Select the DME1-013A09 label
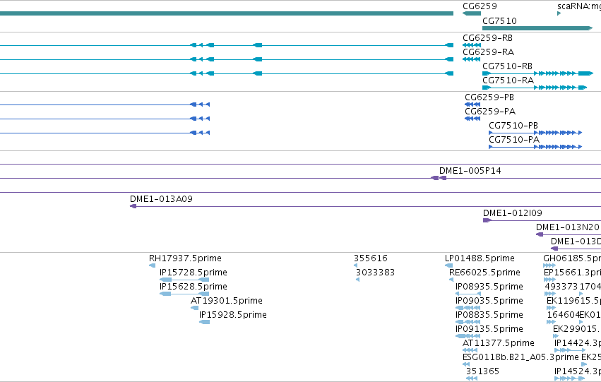Viewport: 601px width, 382px height. (161, 199)
